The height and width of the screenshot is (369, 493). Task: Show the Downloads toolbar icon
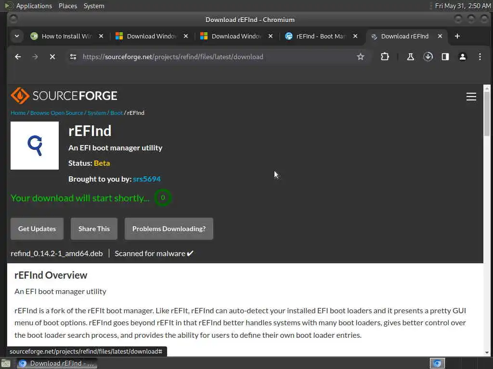tap(428, 57)
